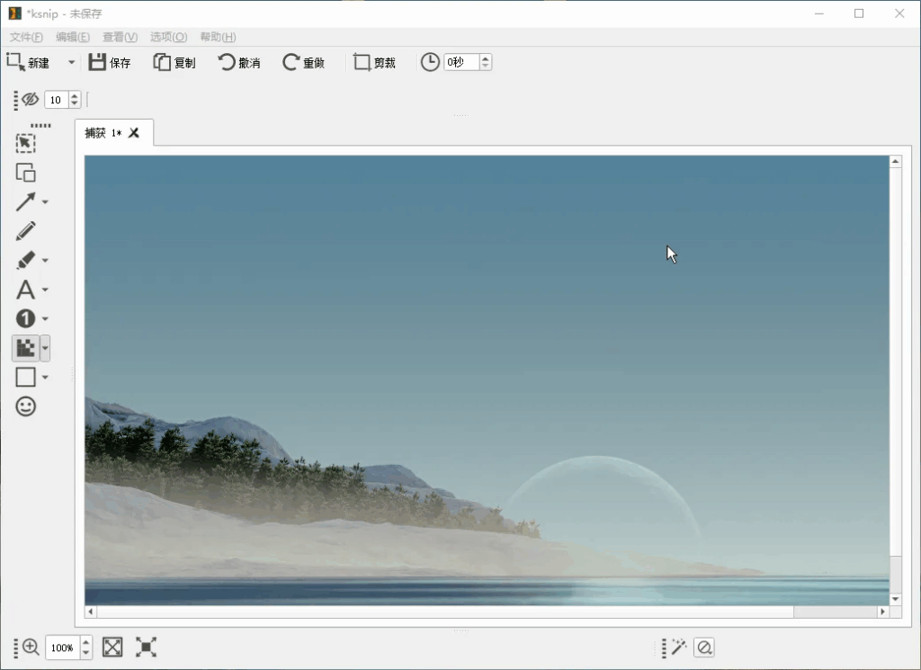Click the horizontal scrollbar thumb
Viewport: 921px width, 670px height.
835,612
